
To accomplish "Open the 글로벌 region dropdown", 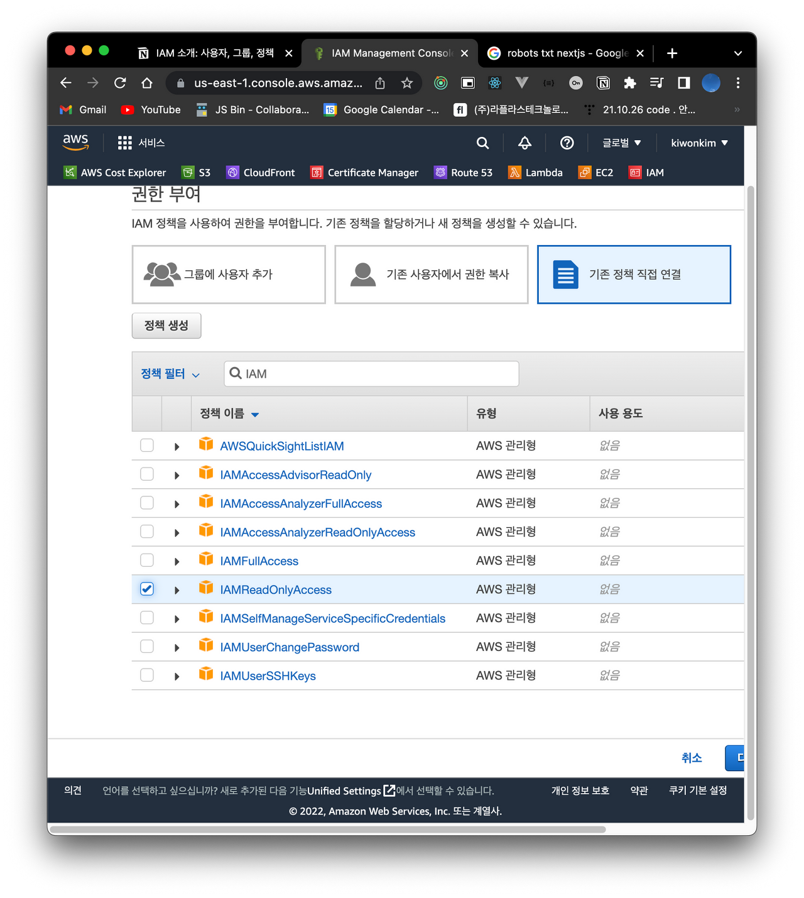I will (622, 143).
